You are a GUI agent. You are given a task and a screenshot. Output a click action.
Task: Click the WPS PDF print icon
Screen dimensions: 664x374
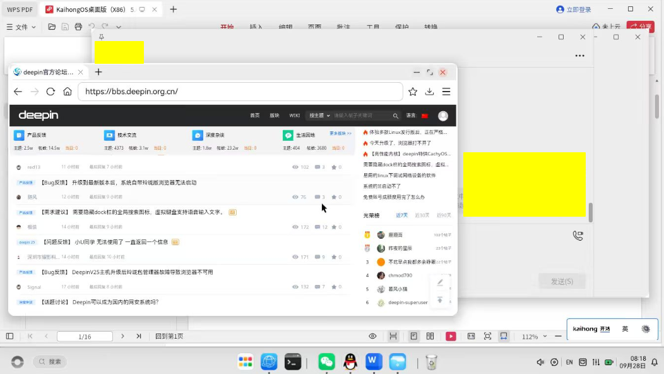click(x=78, y=27)
